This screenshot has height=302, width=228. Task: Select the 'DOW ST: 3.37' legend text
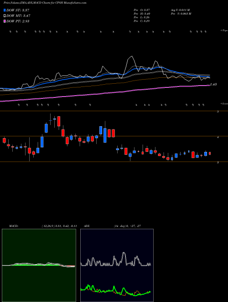(x=18, y=10)
